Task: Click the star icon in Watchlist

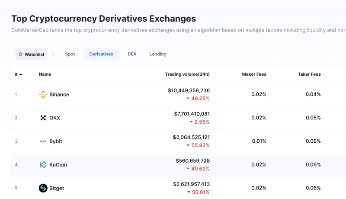Action: click(20, 54)
